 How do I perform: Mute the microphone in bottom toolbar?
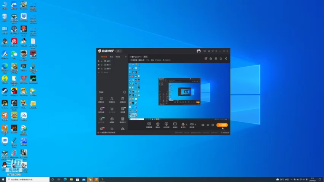[183, 124]
